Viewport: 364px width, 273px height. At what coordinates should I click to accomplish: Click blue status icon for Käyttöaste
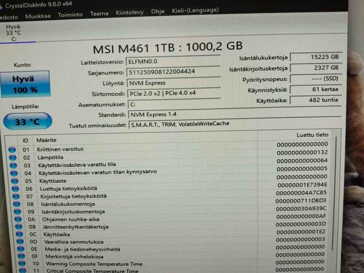pos(15,181)
